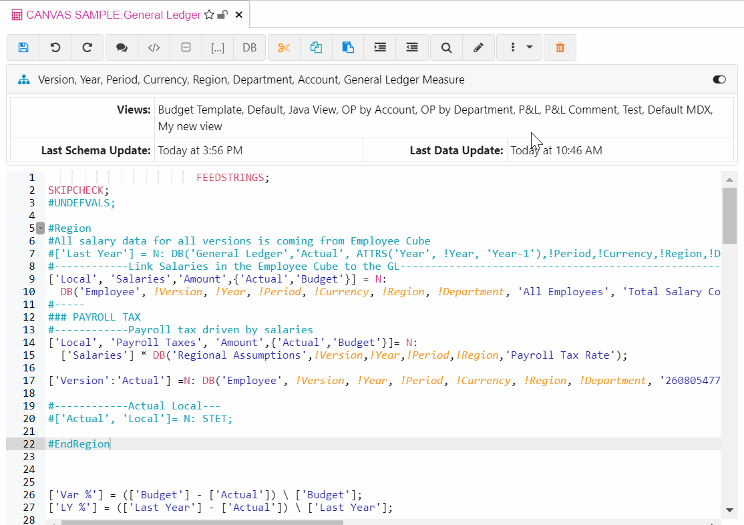Screen dimensions: 744x525
Task: Click the Save icon in the toolbar
Action: coord(23,47)
